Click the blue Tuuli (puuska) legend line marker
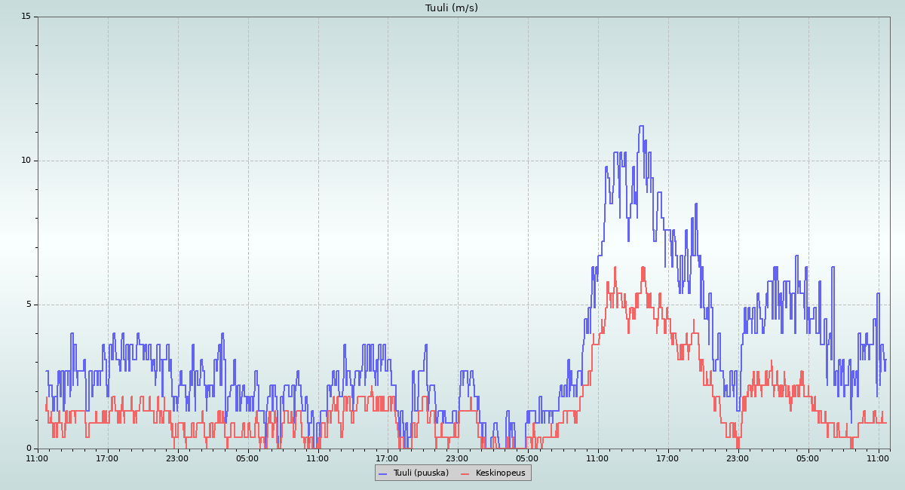 click(x=382, y=473)
